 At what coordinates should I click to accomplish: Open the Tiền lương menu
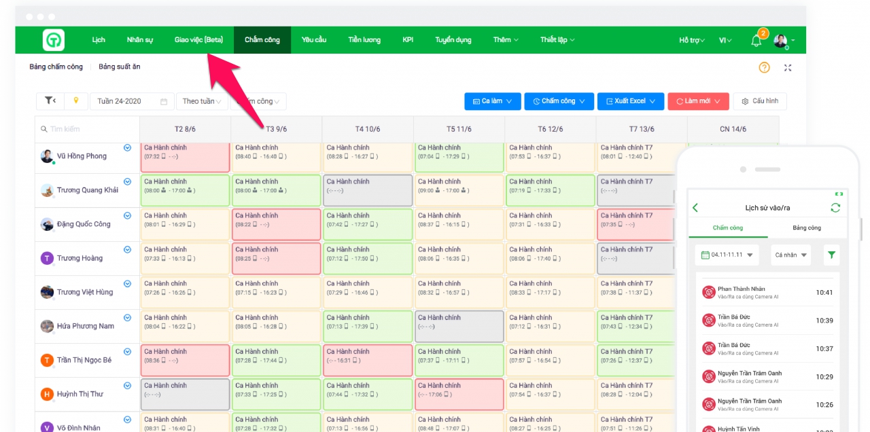pyautogui.click(x=364, y=40)
